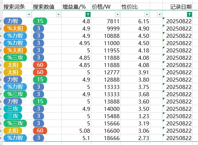Click the green 15 badge in the 7811 row
This screenshot has height=145, width=198.
(40, 21)
